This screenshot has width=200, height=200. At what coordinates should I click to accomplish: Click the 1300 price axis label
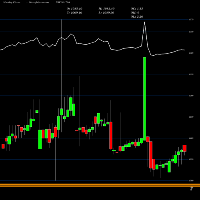191,53
